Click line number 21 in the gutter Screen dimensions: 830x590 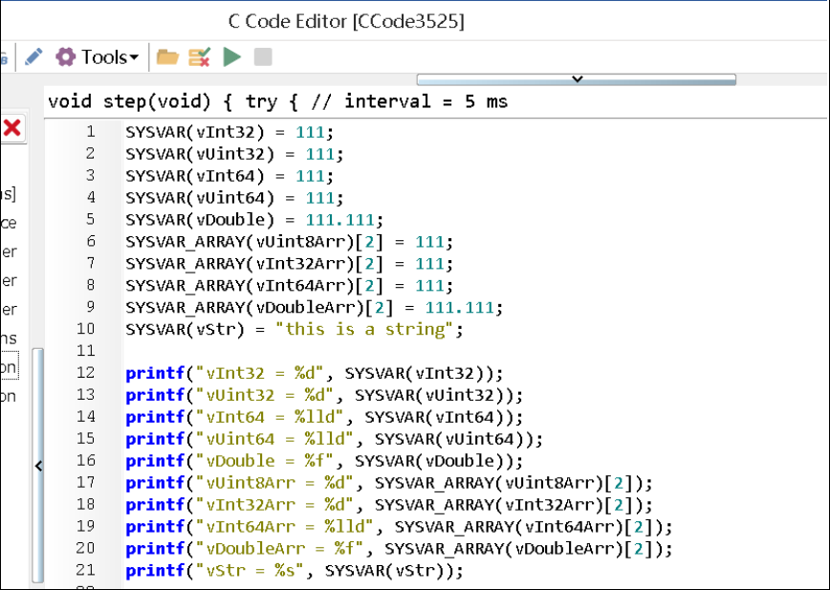click(85, 571)
